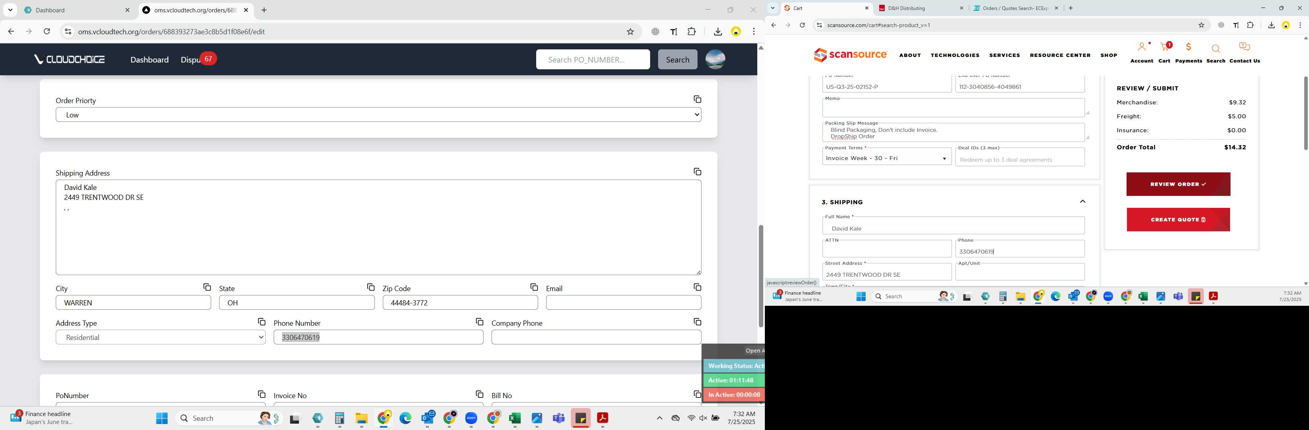
Task: Copy the Zip Code value
Action: pyautogui.click(x=533, y=287)
